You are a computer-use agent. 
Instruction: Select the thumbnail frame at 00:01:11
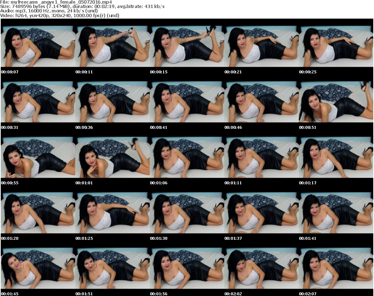(x=262, y=158)
